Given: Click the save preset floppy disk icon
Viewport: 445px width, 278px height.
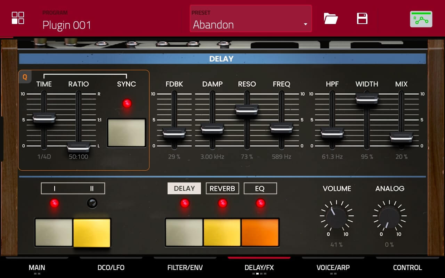Looking at the screenshot, I should coord(362,18).
